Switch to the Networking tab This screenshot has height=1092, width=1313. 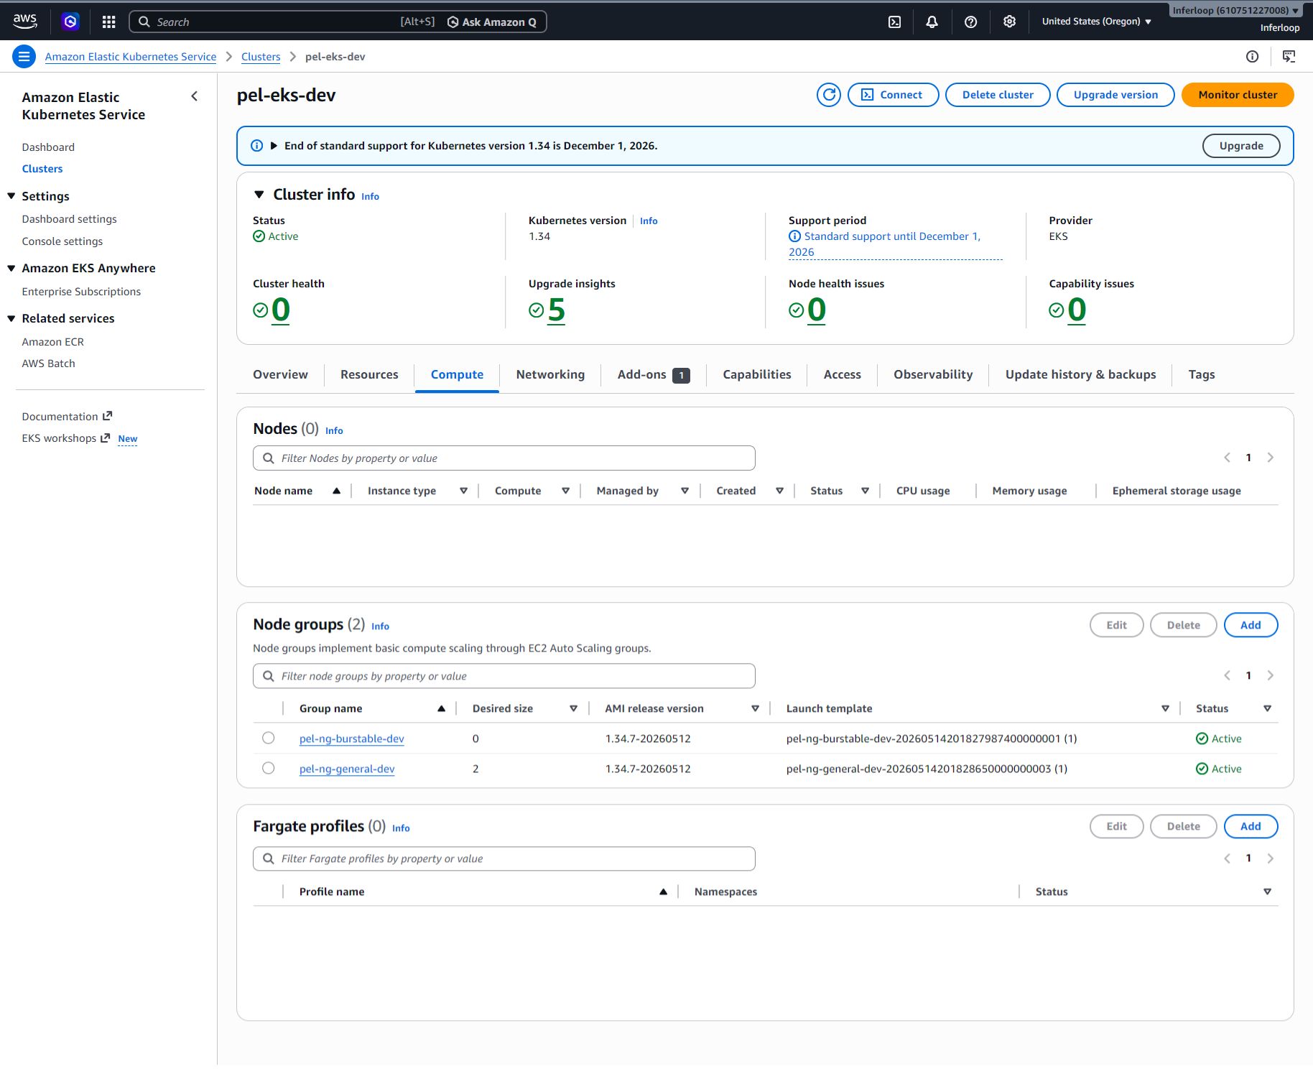coord(550,374)
